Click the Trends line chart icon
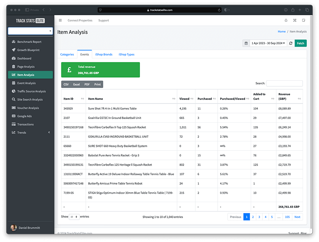The width and height of the screenshot is (319, 242). pos(14,133)
